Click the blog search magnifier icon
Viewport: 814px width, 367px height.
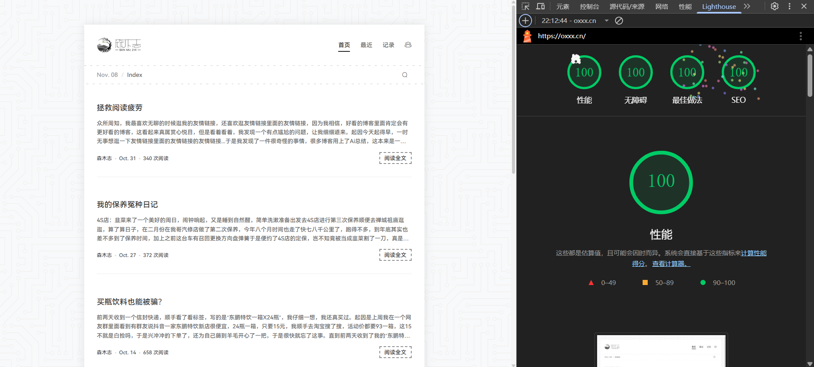(404, 75)
